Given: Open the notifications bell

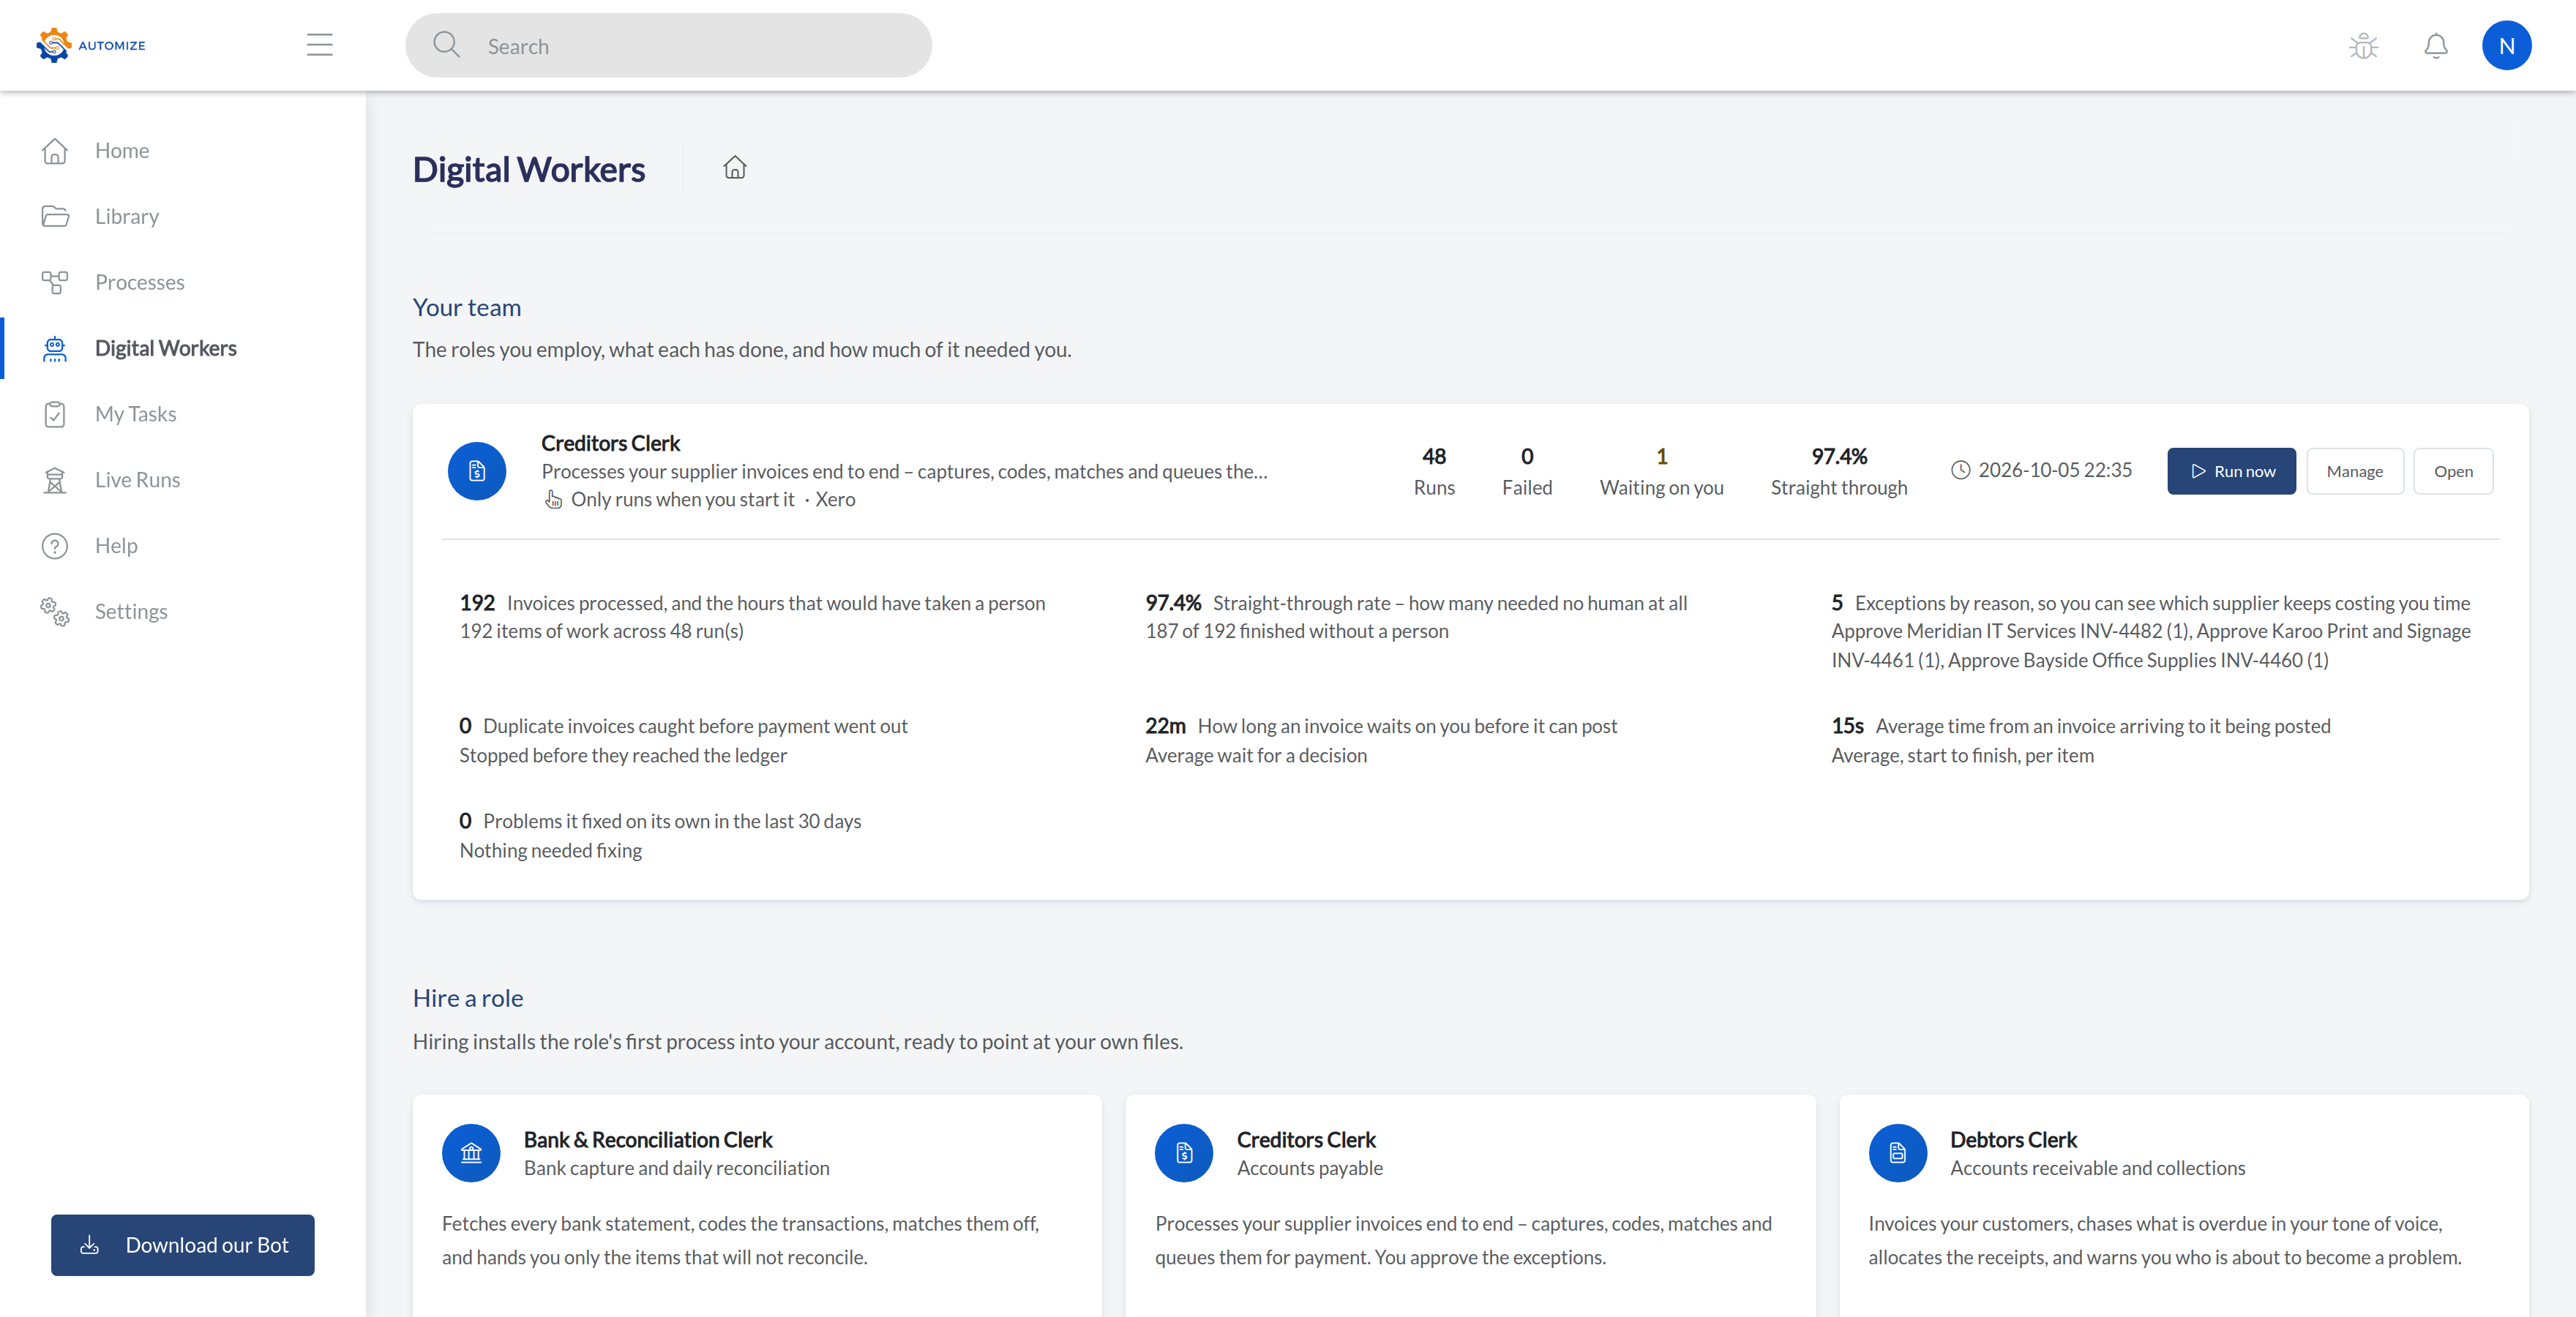Looking at the screenshot, I should 2436,46.
